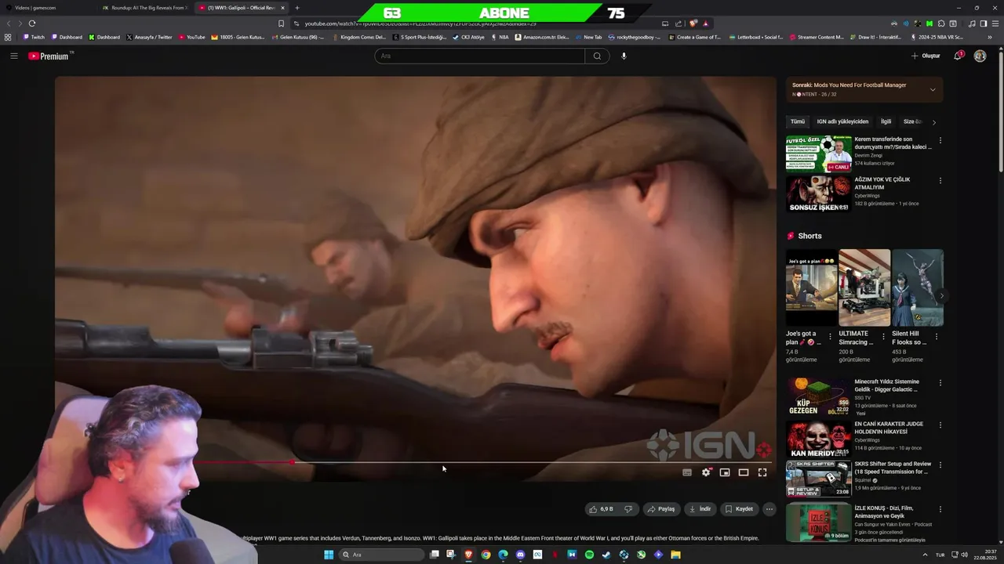The image size is (1004, 564).
Task: Like the video with 6,9 B likes
Action: coord(602,509)
